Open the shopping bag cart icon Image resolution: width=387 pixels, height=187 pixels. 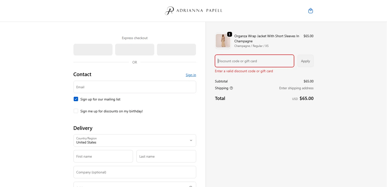[x=310, y=11]
